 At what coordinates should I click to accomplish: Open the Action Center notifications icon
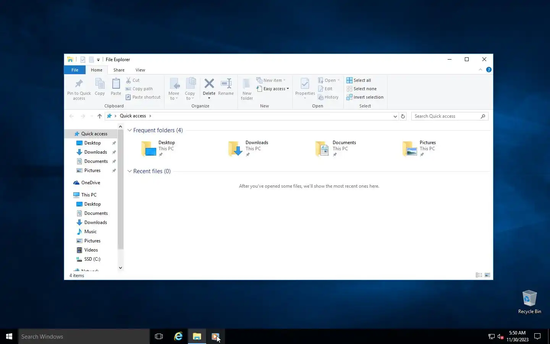537,336
